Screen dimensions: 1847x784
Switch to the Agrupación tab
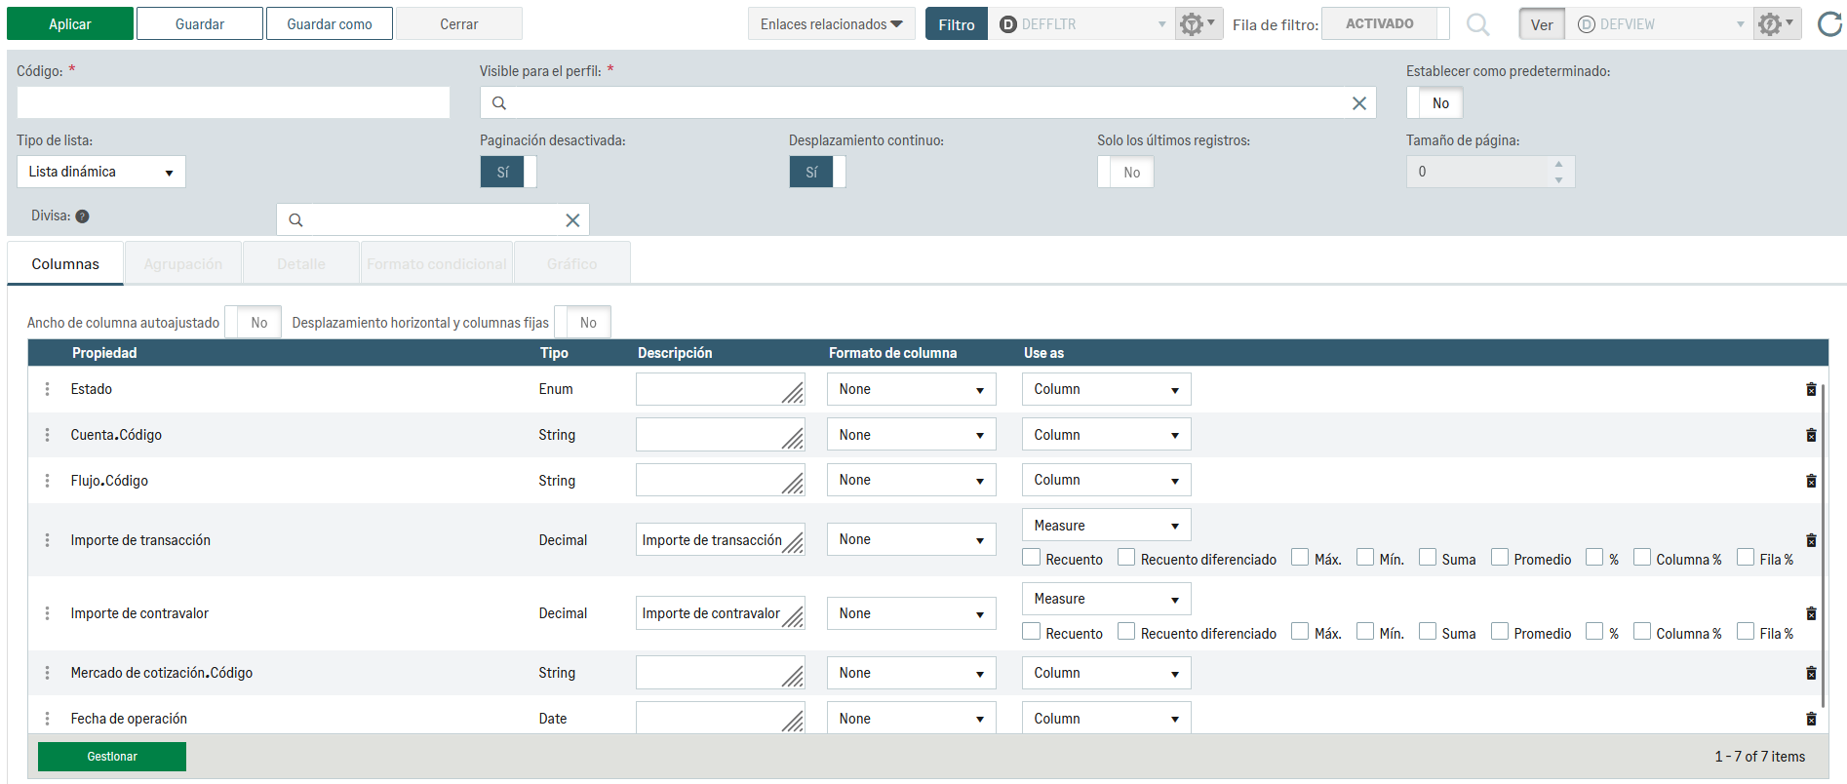point(183,264)
